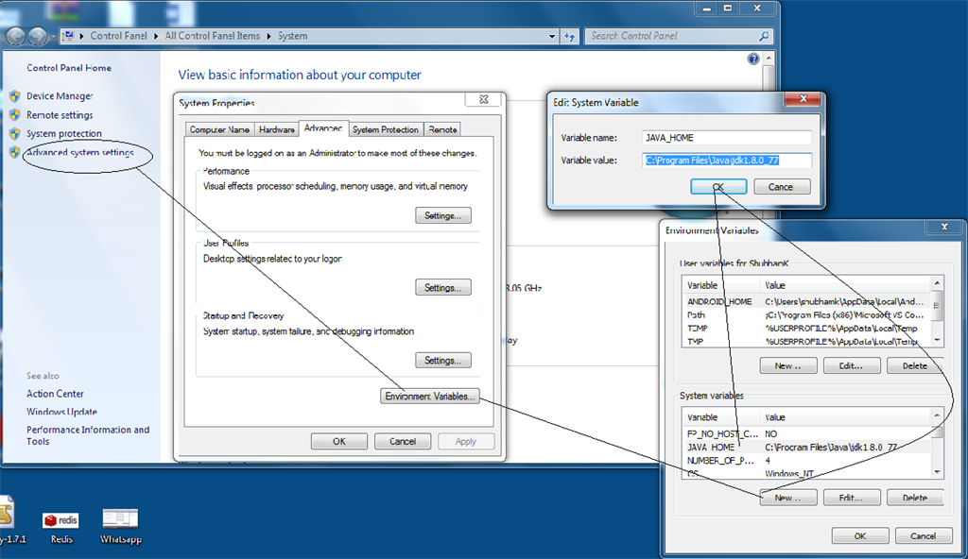Sort by Variable column header in System variables
This screenshot has width=968, height=559.
pyautogui.click(x=721, y=417)
